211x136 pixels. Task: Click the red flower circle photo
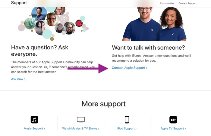tap(79, 23)
